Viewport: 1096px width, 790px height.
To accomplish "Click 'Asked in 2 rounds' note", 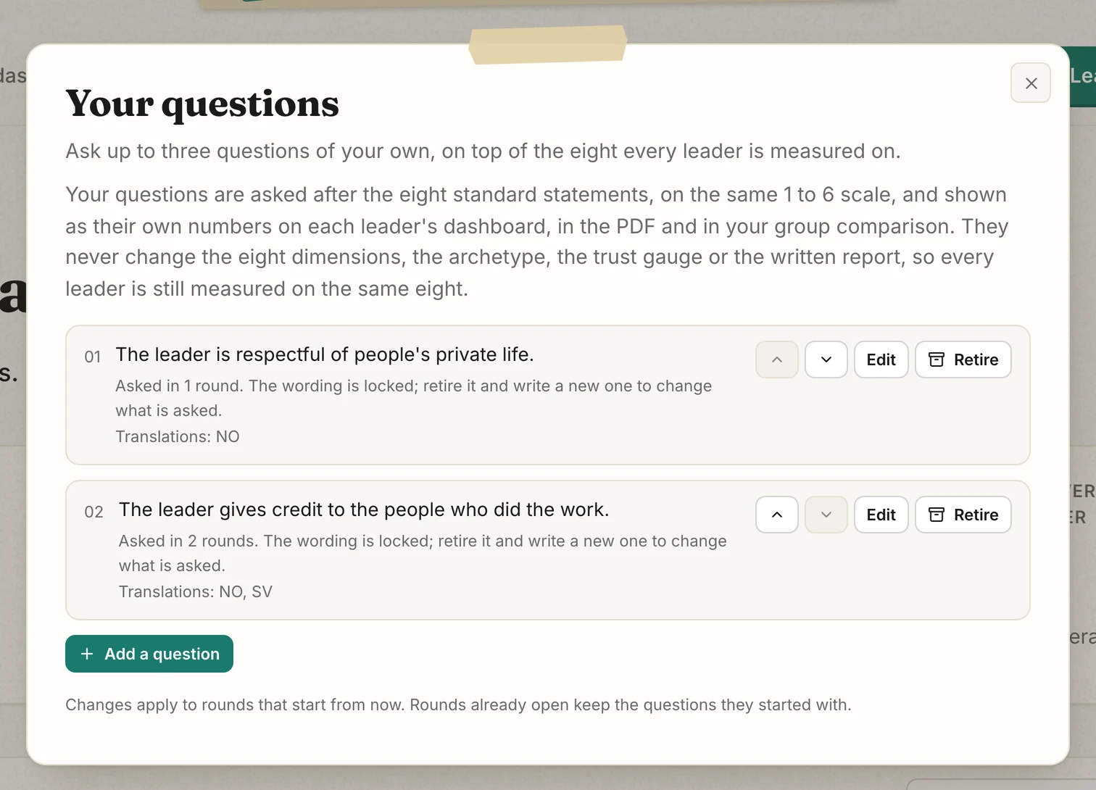I will pyautogui.click(x=422, y=553).
